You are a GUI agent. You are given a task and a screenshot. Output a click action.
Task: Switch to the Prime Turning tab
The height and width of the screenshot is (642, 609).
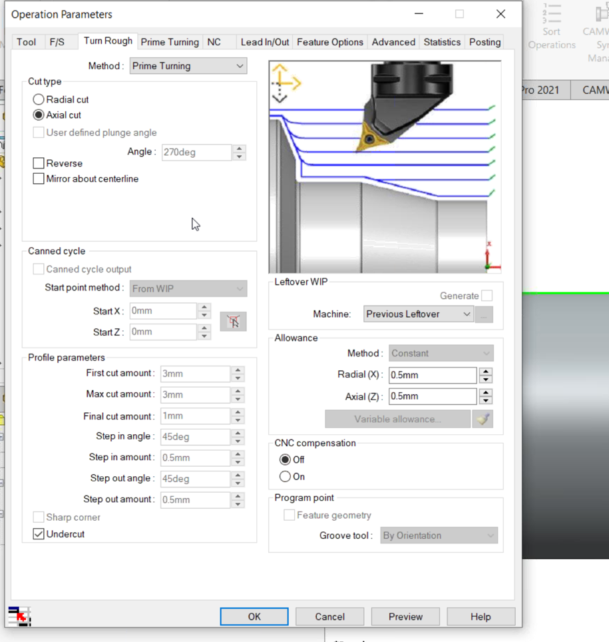[x=170, y=42]
